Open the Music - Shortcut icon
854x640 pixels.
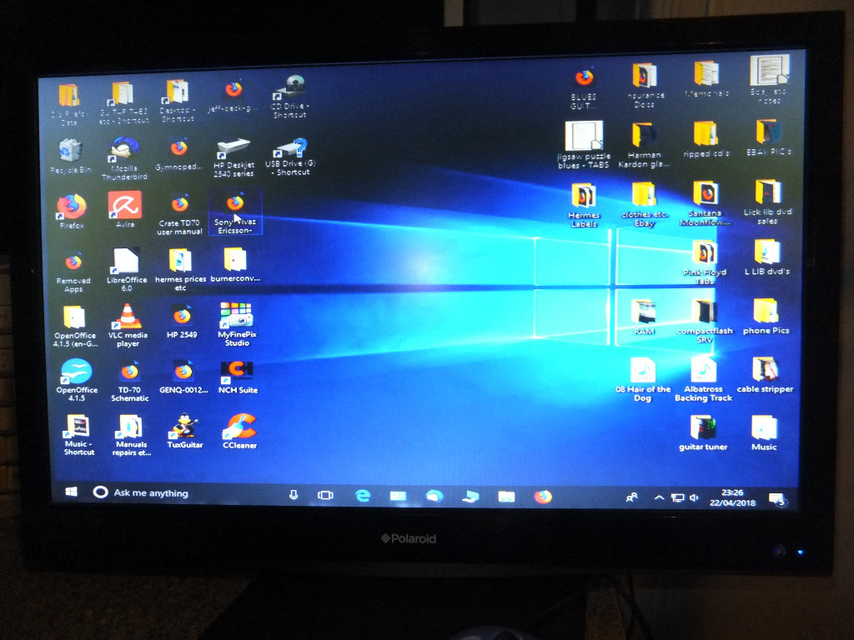coord(78,435)
